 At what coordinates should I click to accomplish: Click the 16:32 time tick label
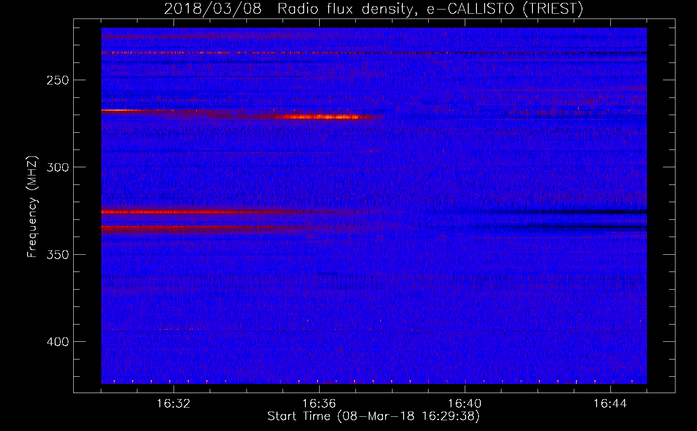(x=174, y=404)
